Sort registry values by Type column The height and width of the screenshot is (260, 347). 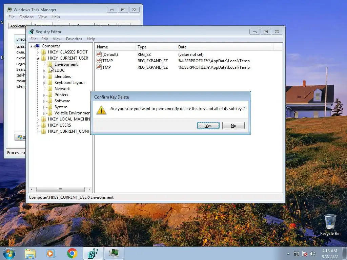pyautogui.click(x=156, y=47)
